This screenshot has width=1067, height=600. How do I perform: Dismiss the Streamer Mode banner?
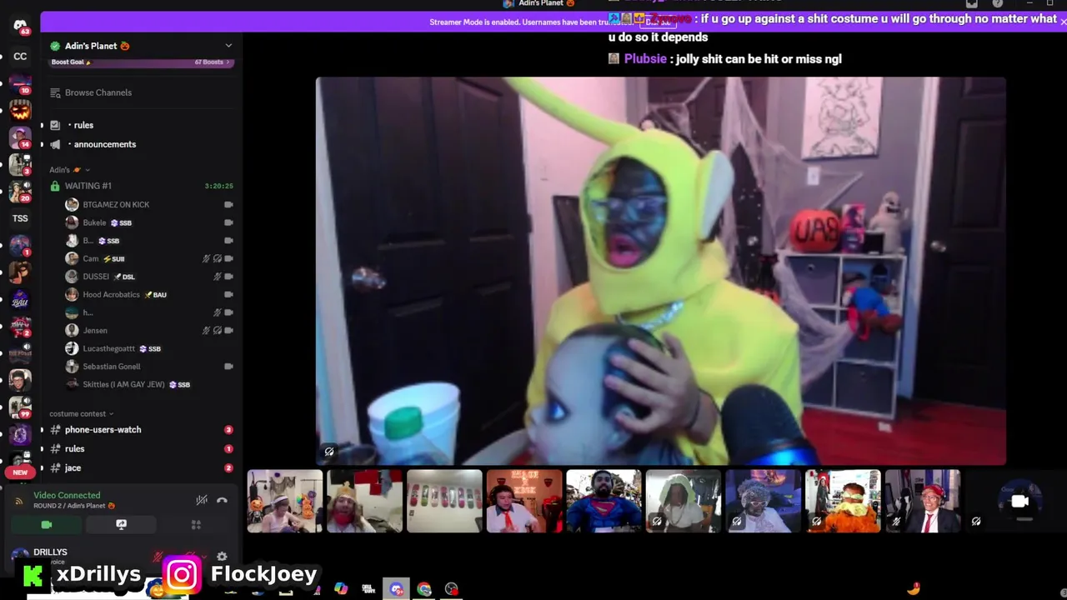1062,22
